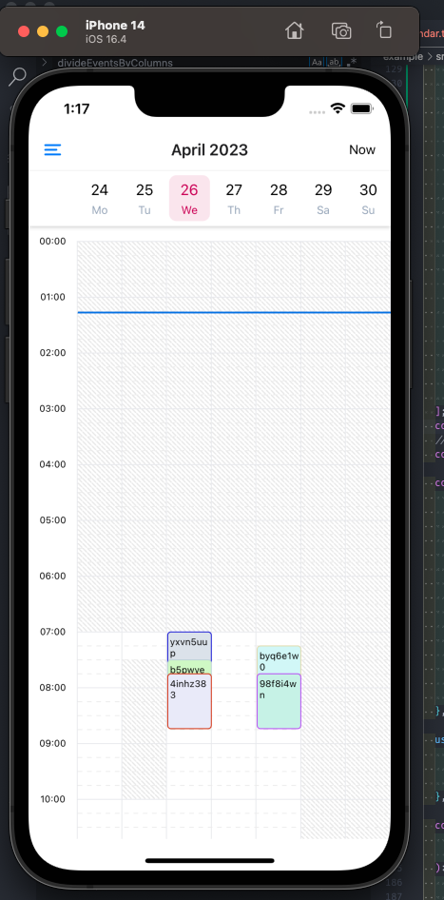444x900 pixels.
Task: Expand the divideEventsByColumns chevron
Action: [x=44, y=62]
